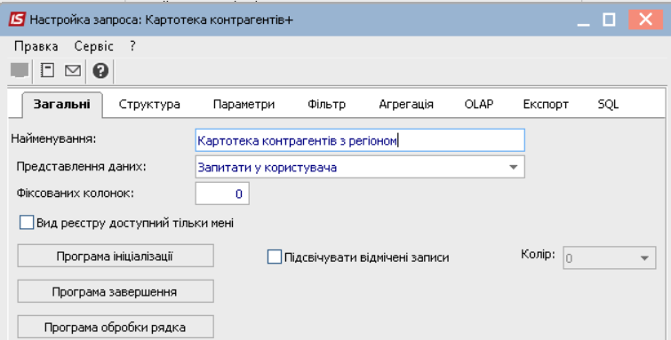Open the 'Сервіс' menu
Screen dimensions: 671x340
[x=93, y=46]
